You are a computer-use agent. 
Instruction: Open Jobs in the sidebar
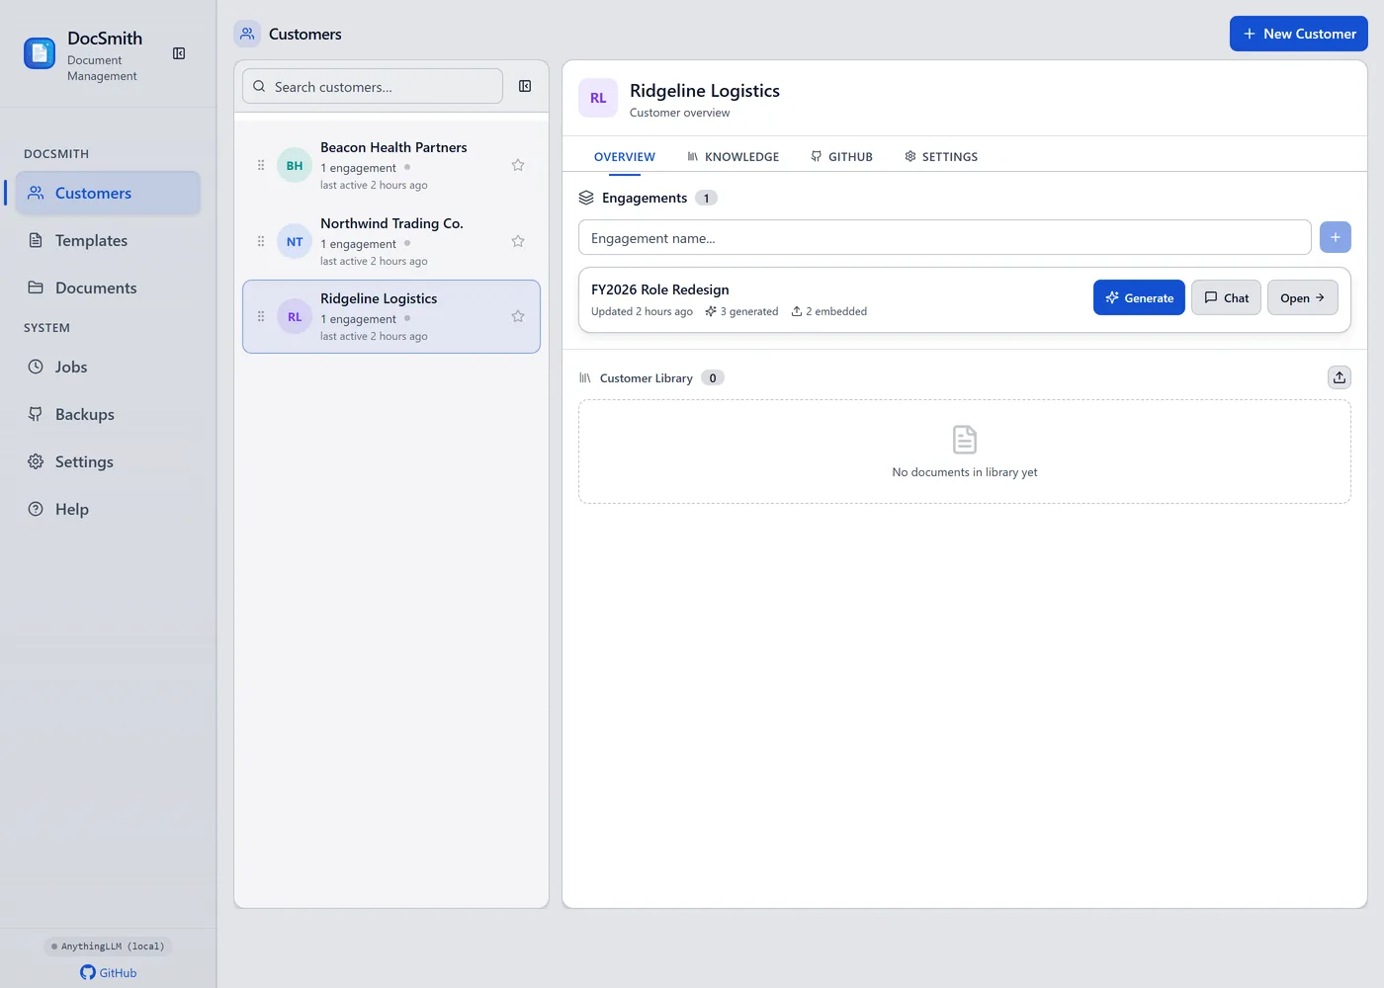(108, 367)
